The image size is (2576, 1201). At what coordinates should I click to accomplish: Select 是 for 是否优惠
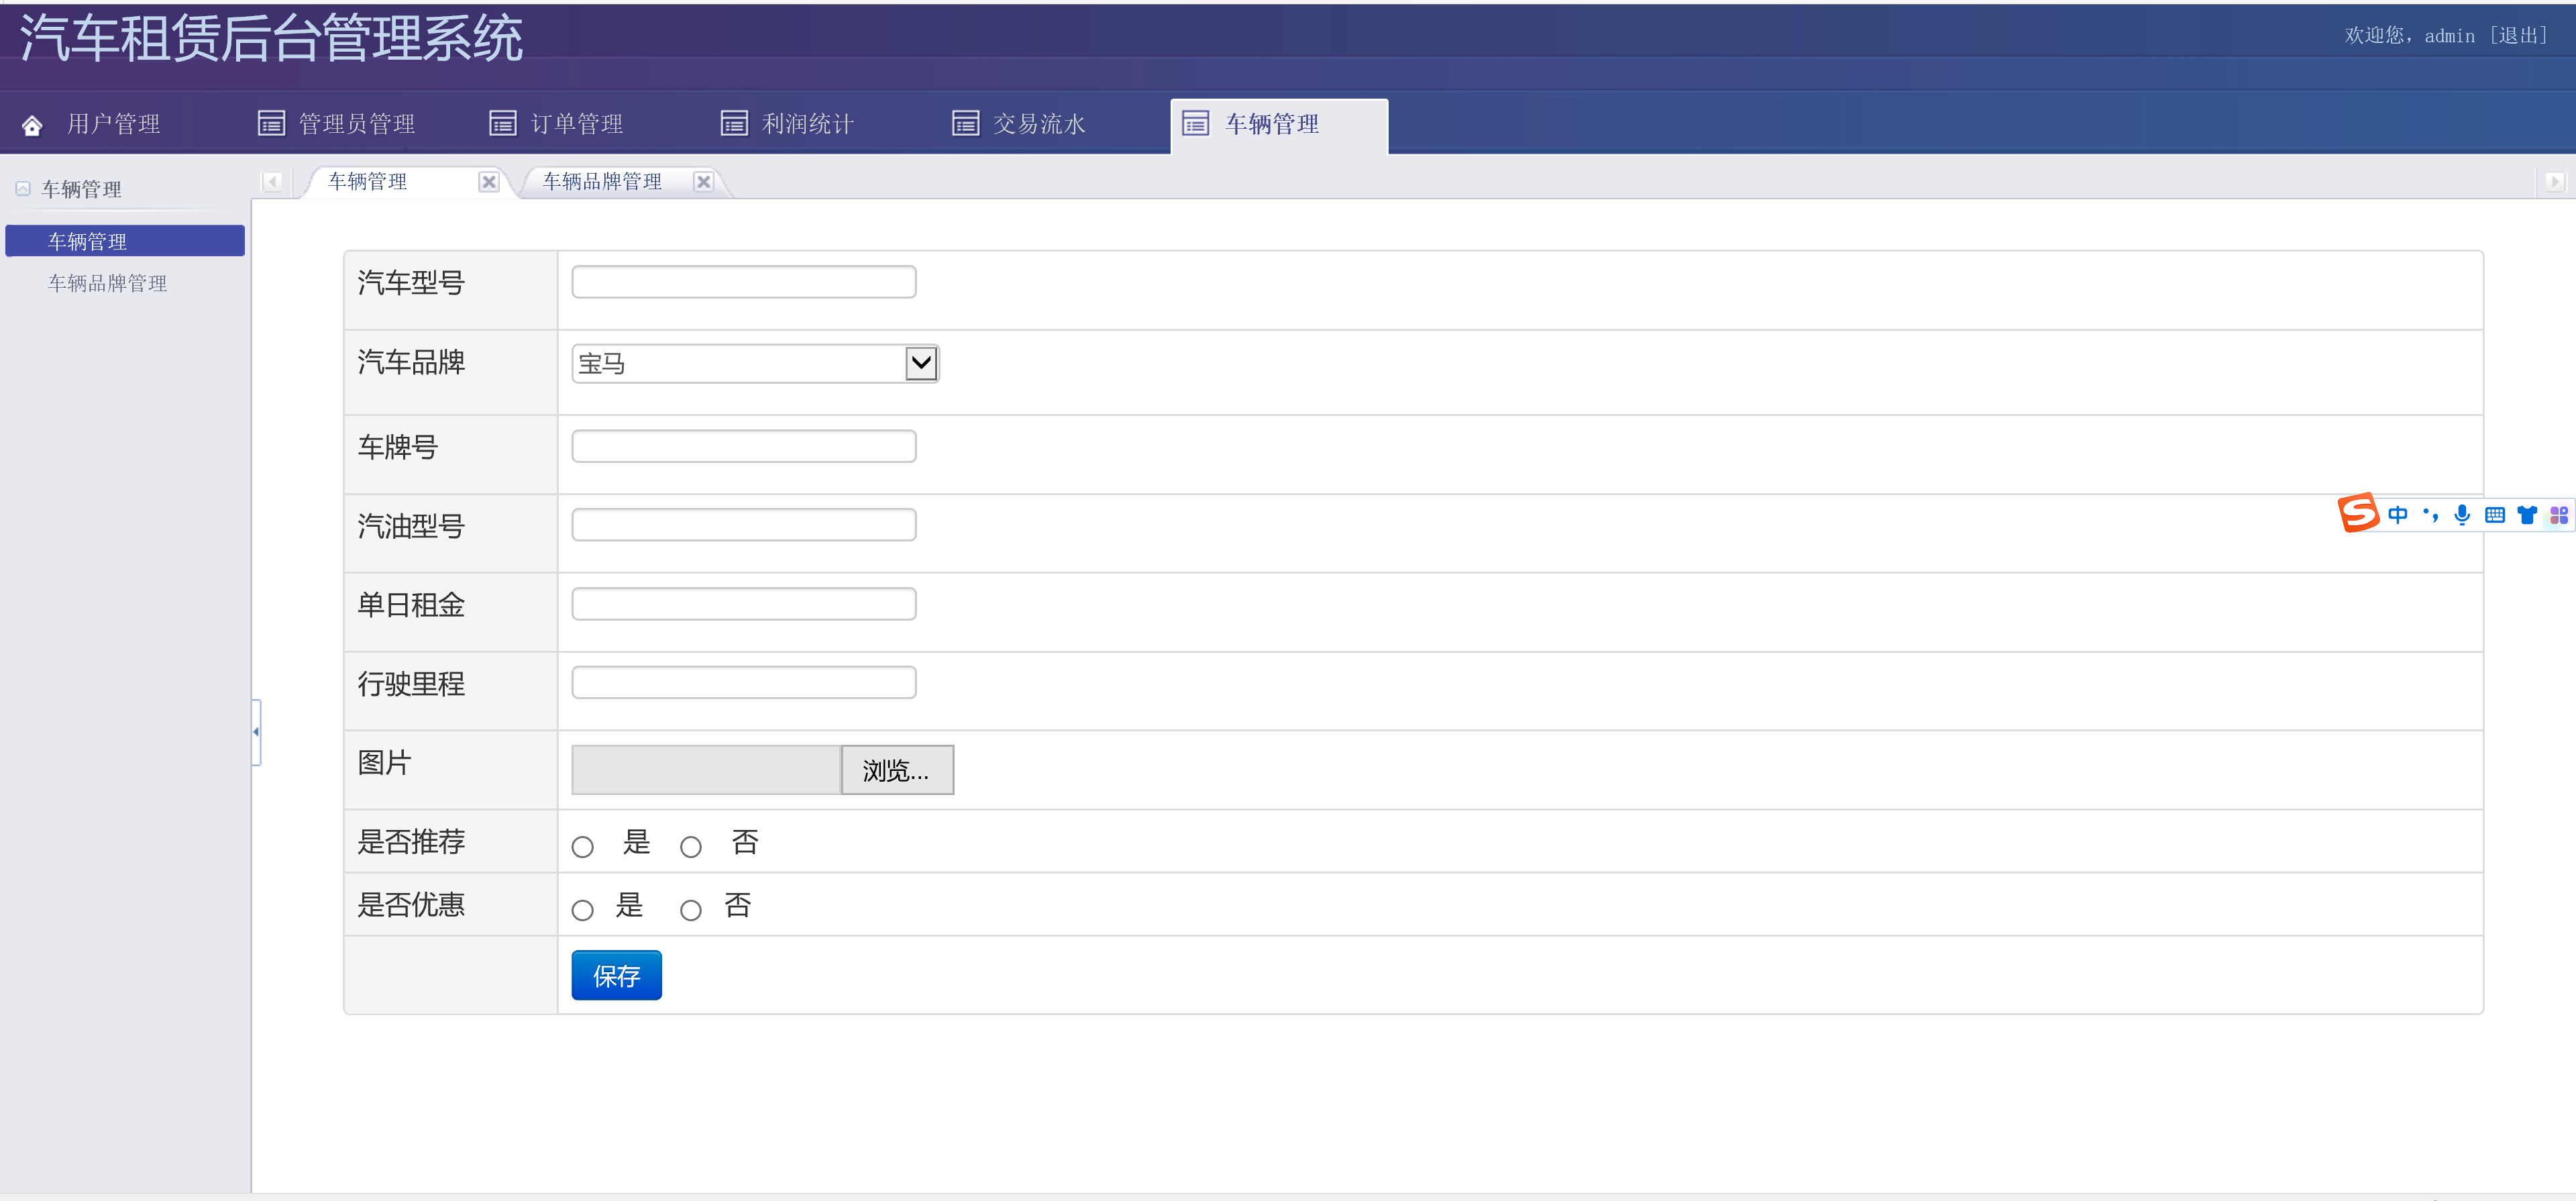click(x=583, y=910)
